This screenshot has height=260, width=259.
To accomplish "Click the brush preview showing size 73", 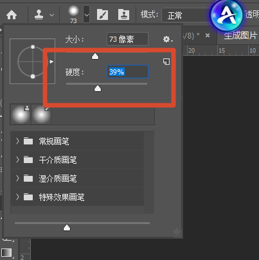I will (73, 14).
